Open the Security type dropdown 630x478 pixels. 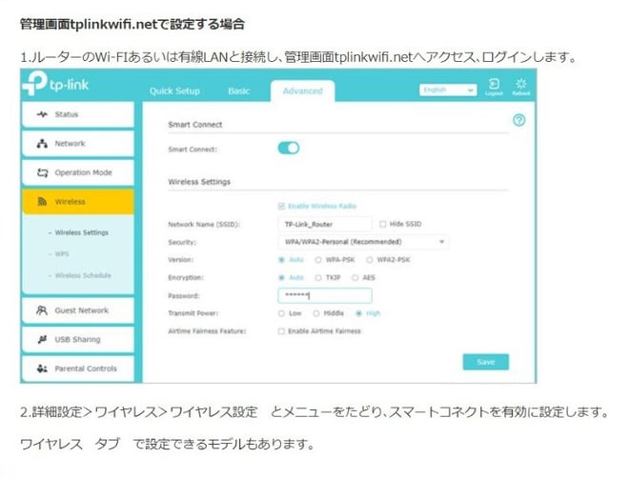[363, 242]
